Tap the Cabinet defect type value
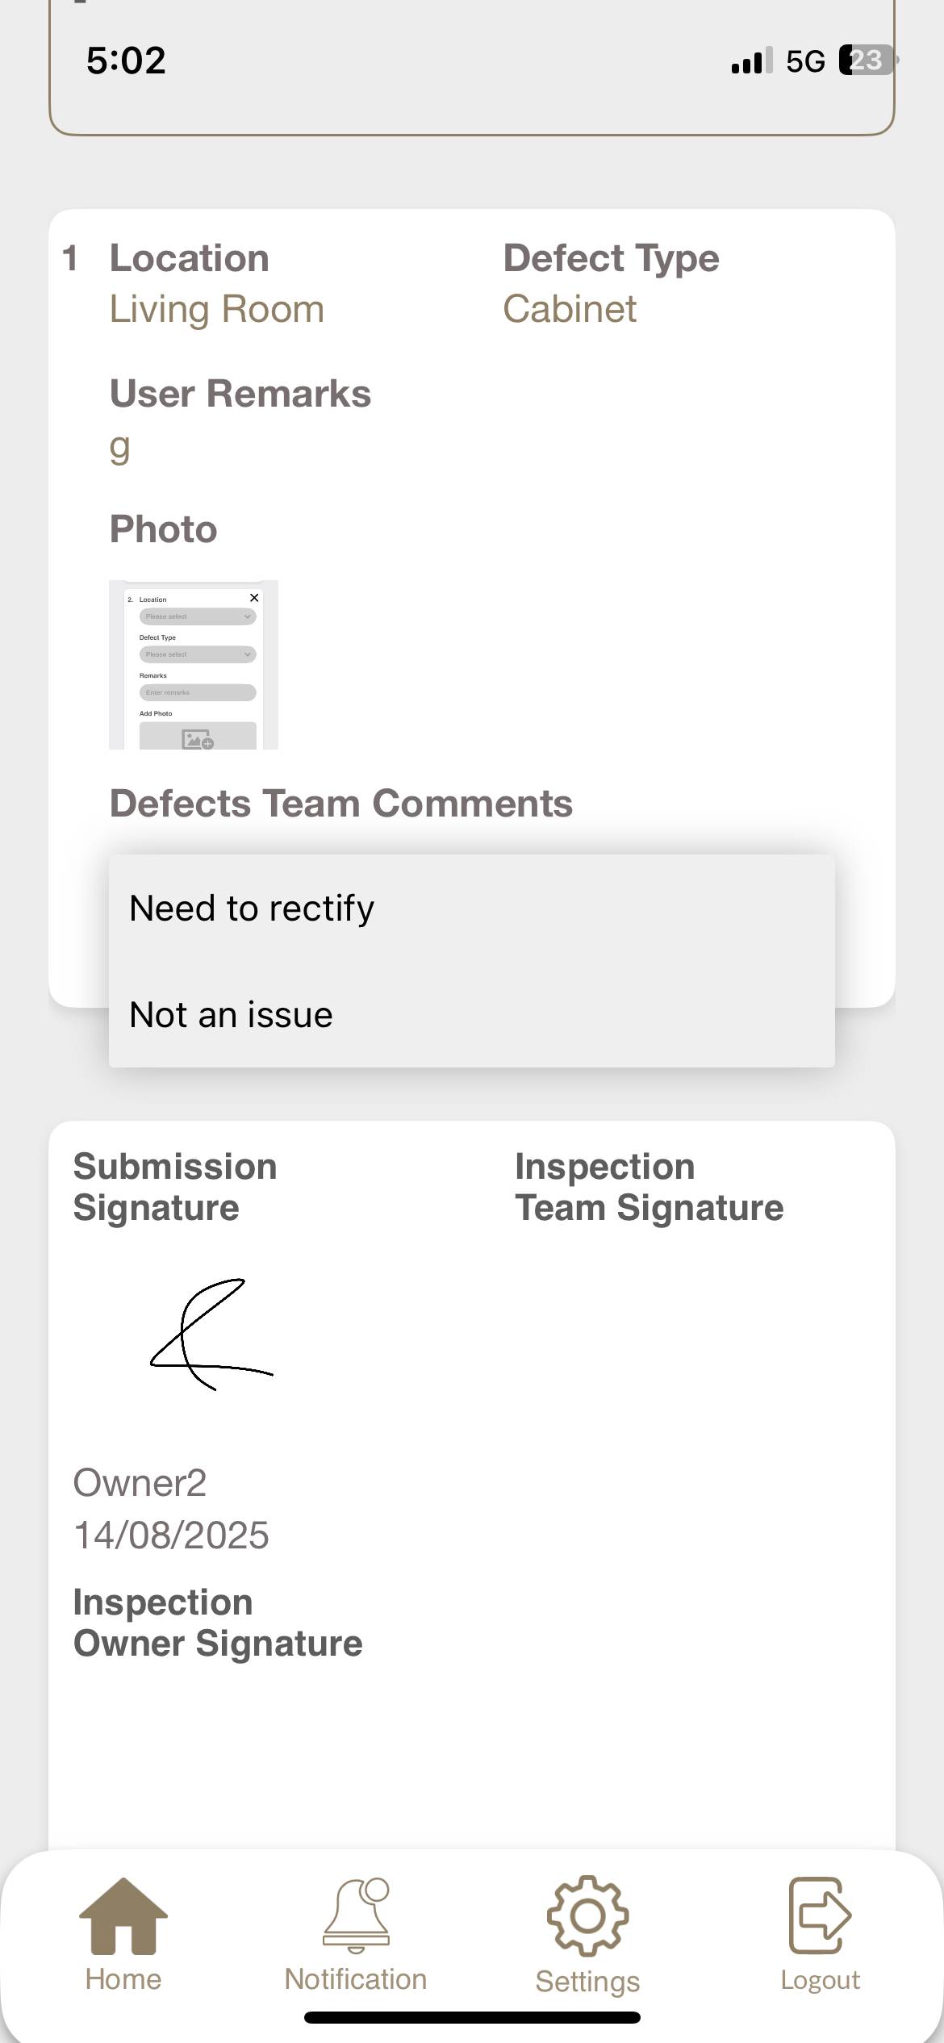 (570, 309)
